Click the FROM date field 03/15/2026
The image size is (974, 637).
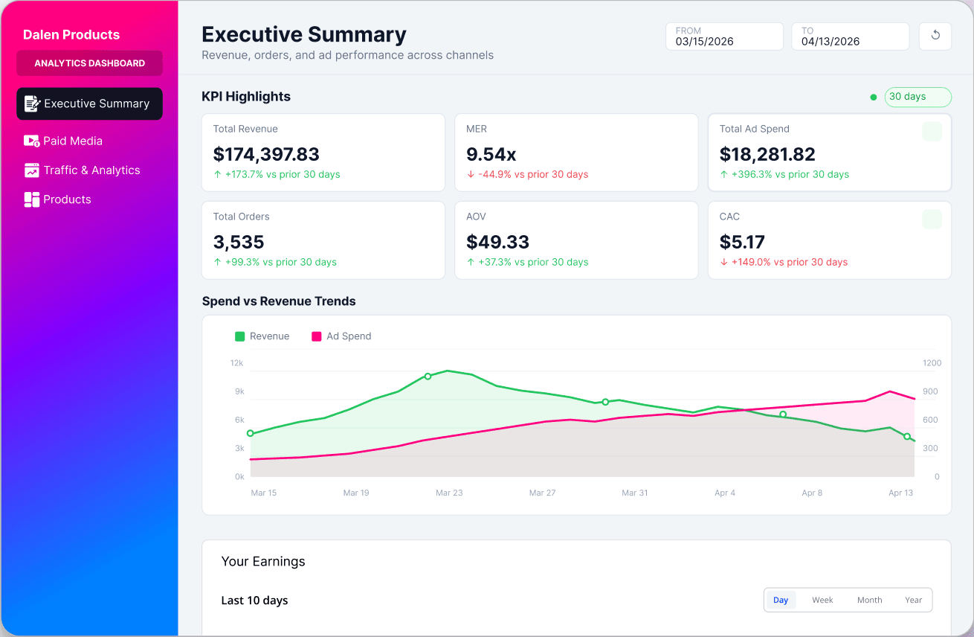[x=724, y=36]
